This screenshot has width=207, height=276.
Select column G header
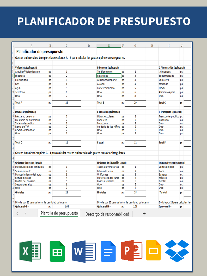135,46
